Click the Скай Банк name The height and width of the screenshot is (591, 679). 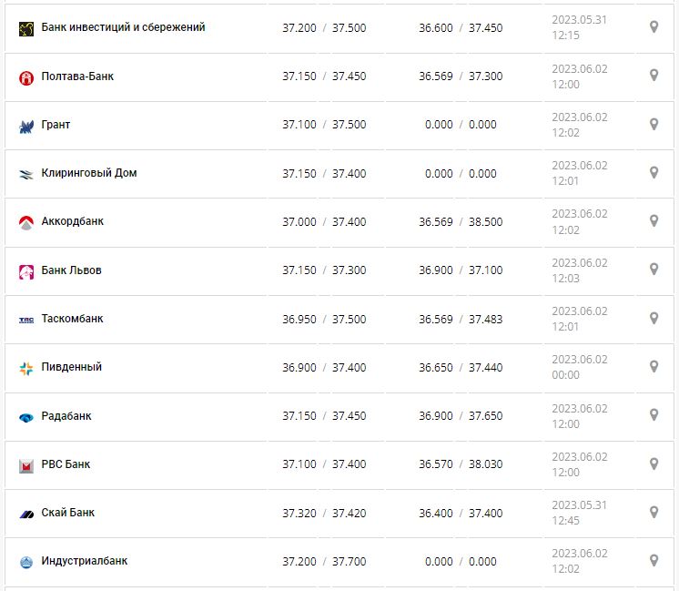[x=68, y=513]
